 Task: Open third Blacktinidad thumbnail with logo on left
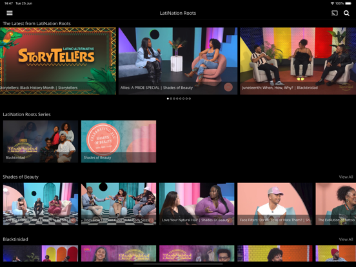197,253
